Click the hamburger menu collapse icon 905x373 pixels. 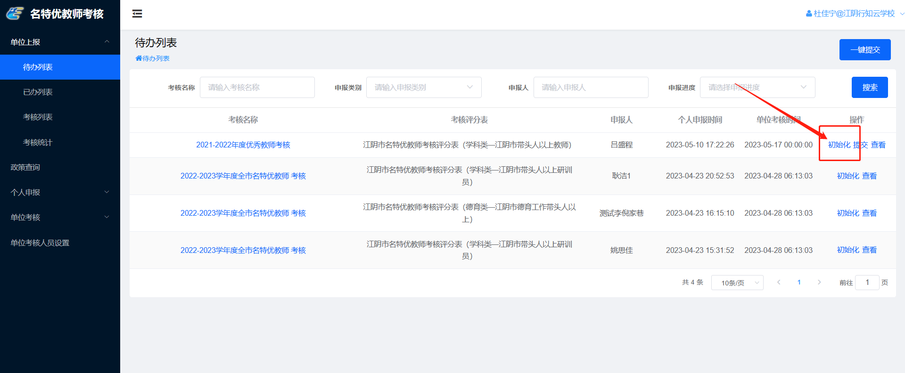point(137,14)
